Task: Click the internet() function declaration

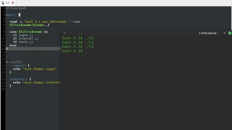Action: pyautogui.click(x=20, y=79)
